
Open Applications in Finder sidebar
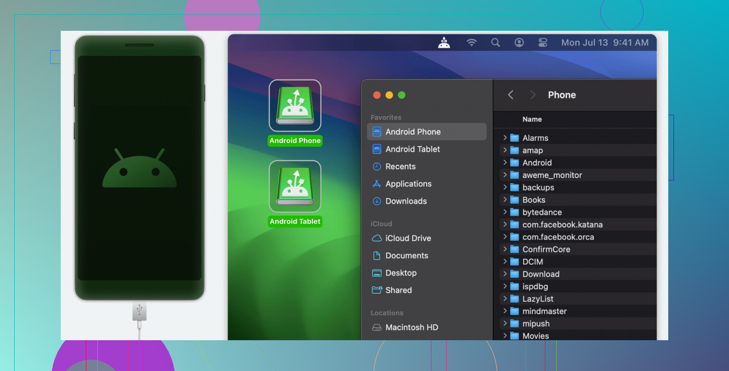click(x=427, y=184)
